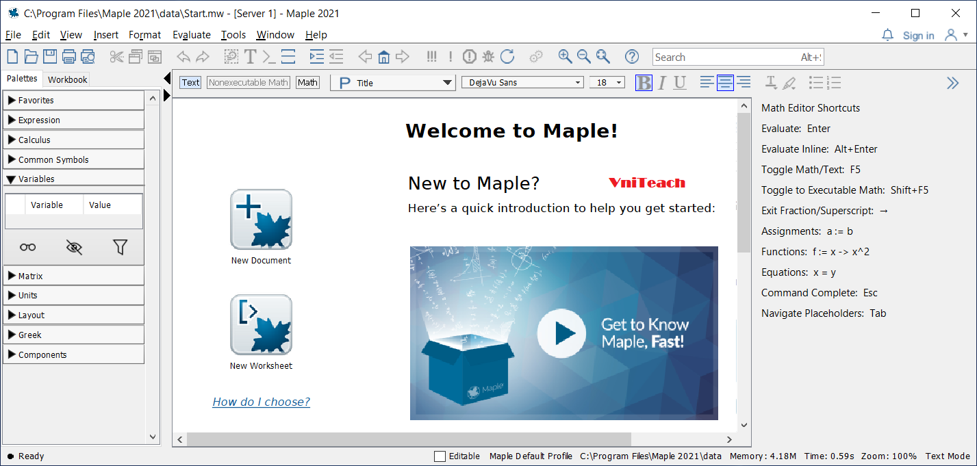Viewport: 977px width, 466px height.
Task: Expand the Expression palette
Action: (x=73, y=120)
